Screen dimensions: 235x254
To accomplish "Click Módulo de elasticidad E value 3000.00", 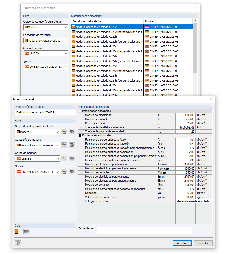I will [185, 115].
